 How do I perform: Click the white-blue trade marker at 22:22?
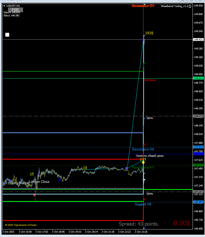pyautogui.click(x=127, y=168)
